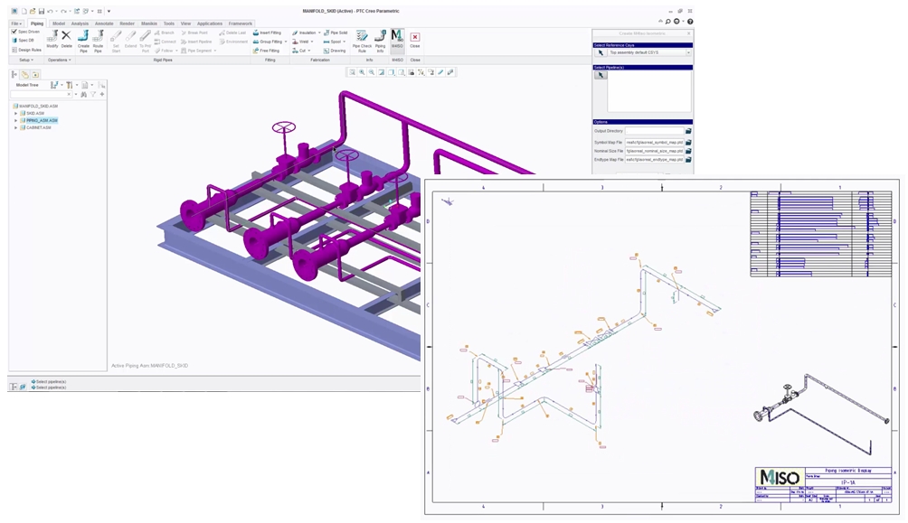Screen dimensions: 908x523
Task: Open Piping Info
Action: point(380,40)
